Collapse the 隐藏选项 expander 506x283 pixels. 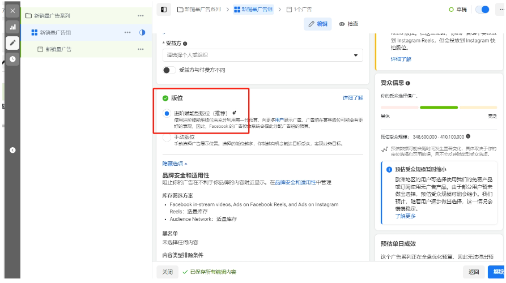tap(175, 164)
